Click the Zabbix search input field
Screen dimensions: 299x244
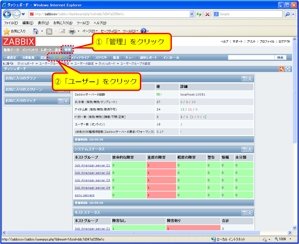251,57
